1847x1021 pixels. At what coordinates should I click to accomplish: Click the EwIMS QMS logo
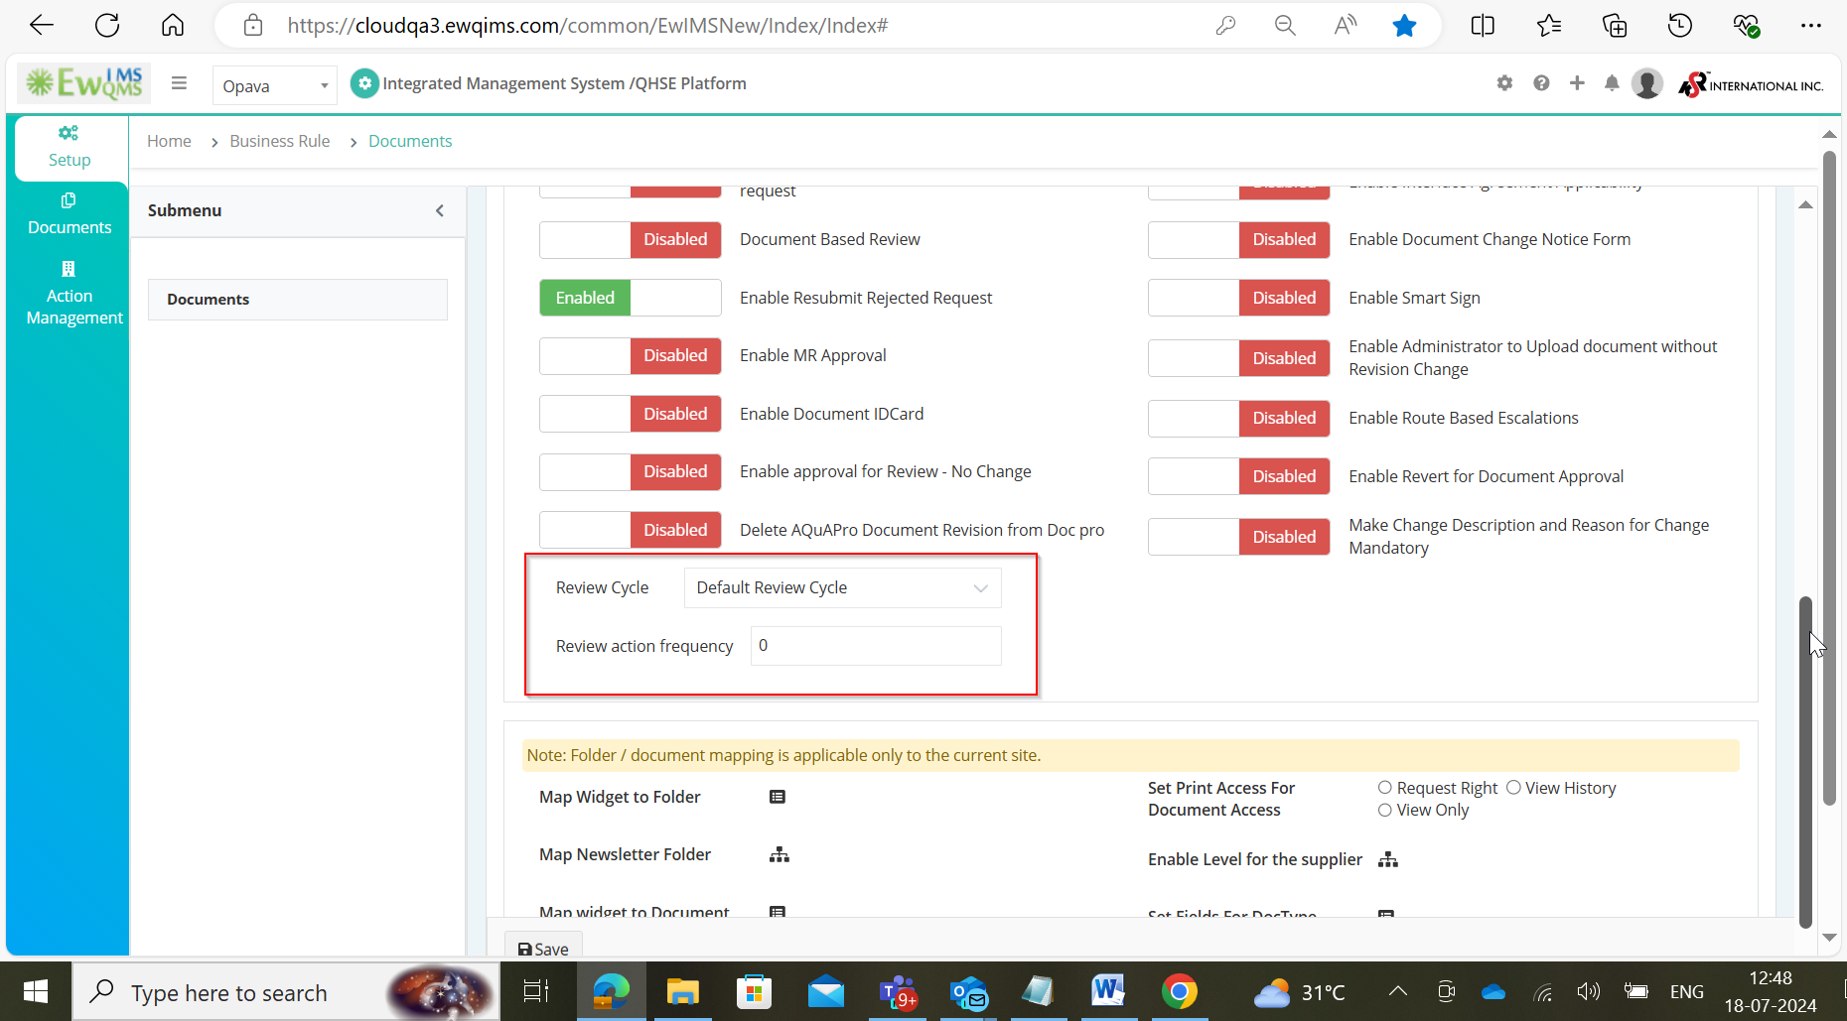coord(84,83)
